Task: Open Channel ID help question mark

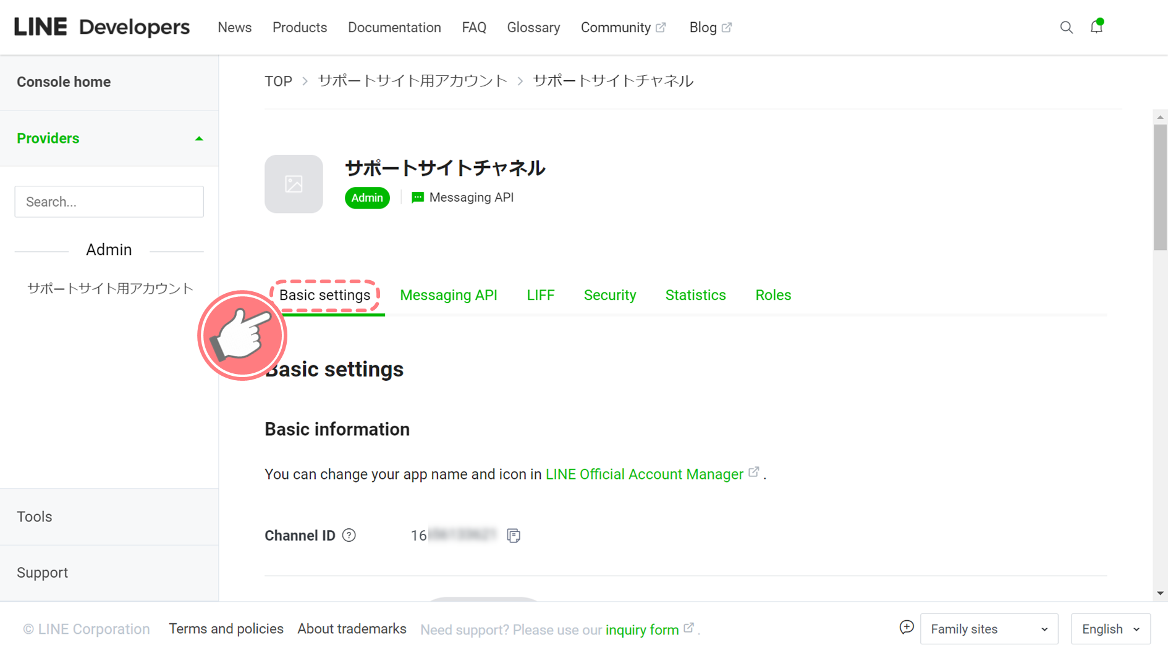Action: tap(349, 535)
